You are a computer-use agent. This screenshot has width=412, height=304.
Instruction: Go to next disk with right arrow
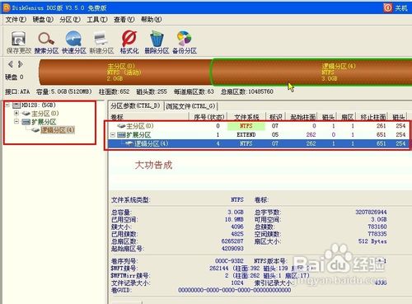click(20, 64)
